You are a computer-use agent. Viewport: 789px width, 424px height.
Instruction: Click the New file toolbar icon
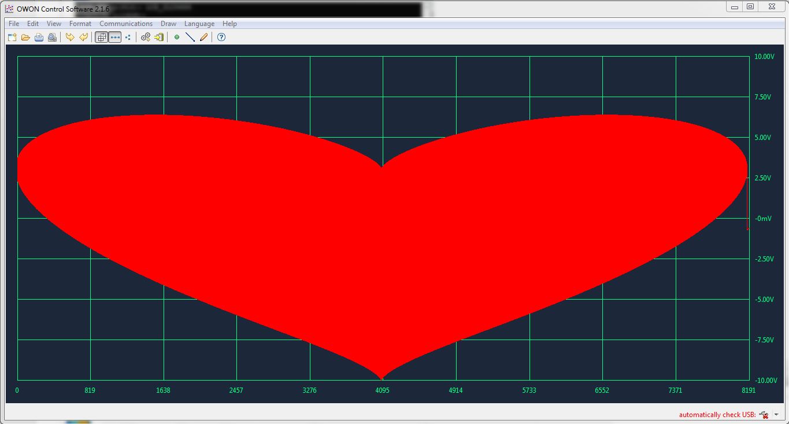click(x=12, y=37)
